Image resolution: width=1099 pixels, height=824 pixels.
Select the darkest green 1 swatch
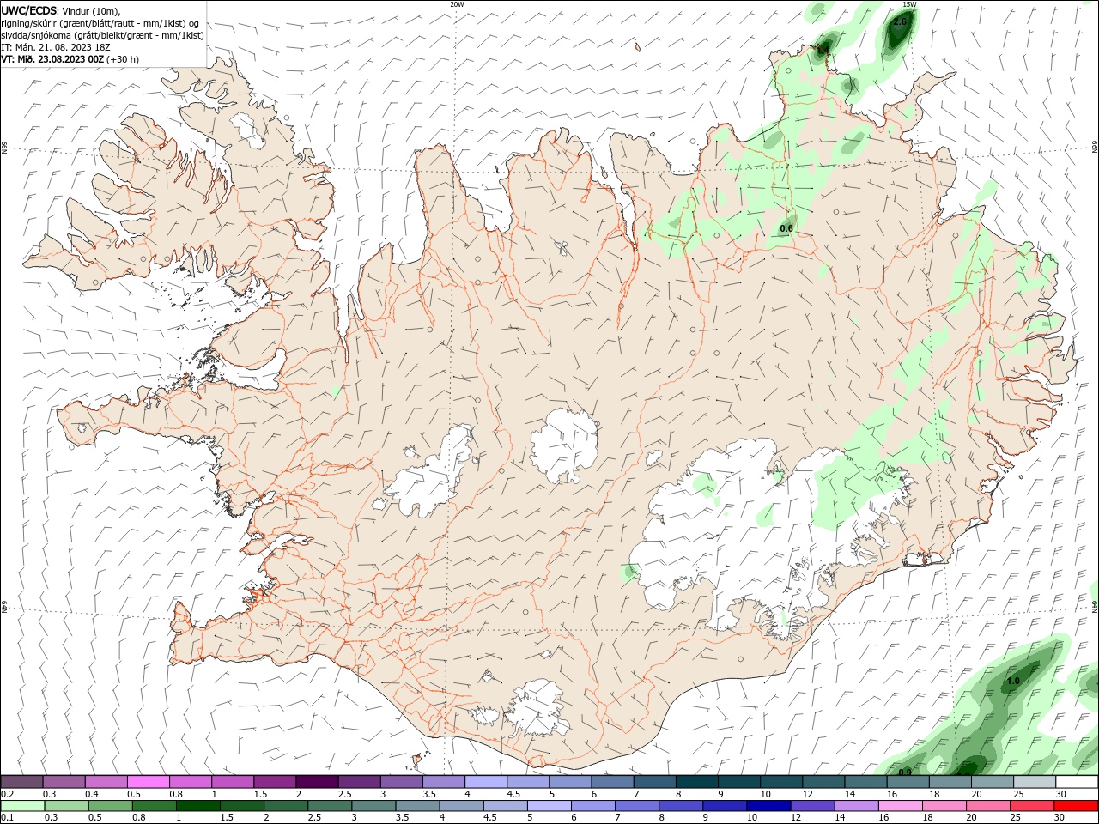click(198, 805)
